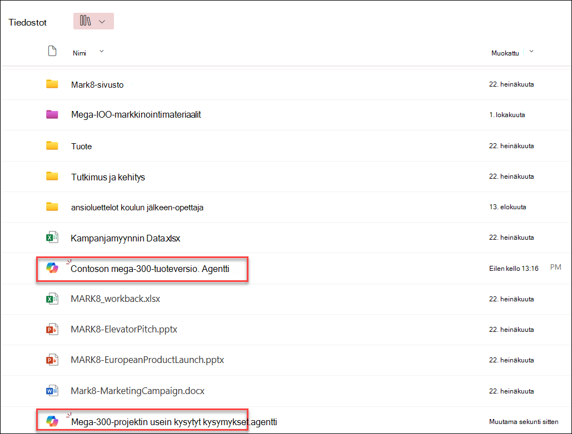572x434 pixels.
Task: Click the Tutkimus ja kehitys folder icon
Action: (x=52, y=176)
